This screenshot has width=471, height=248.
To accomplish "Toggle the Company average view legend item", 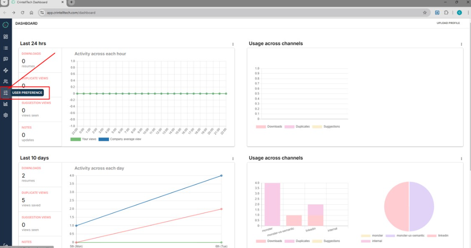I will (120, 139).
